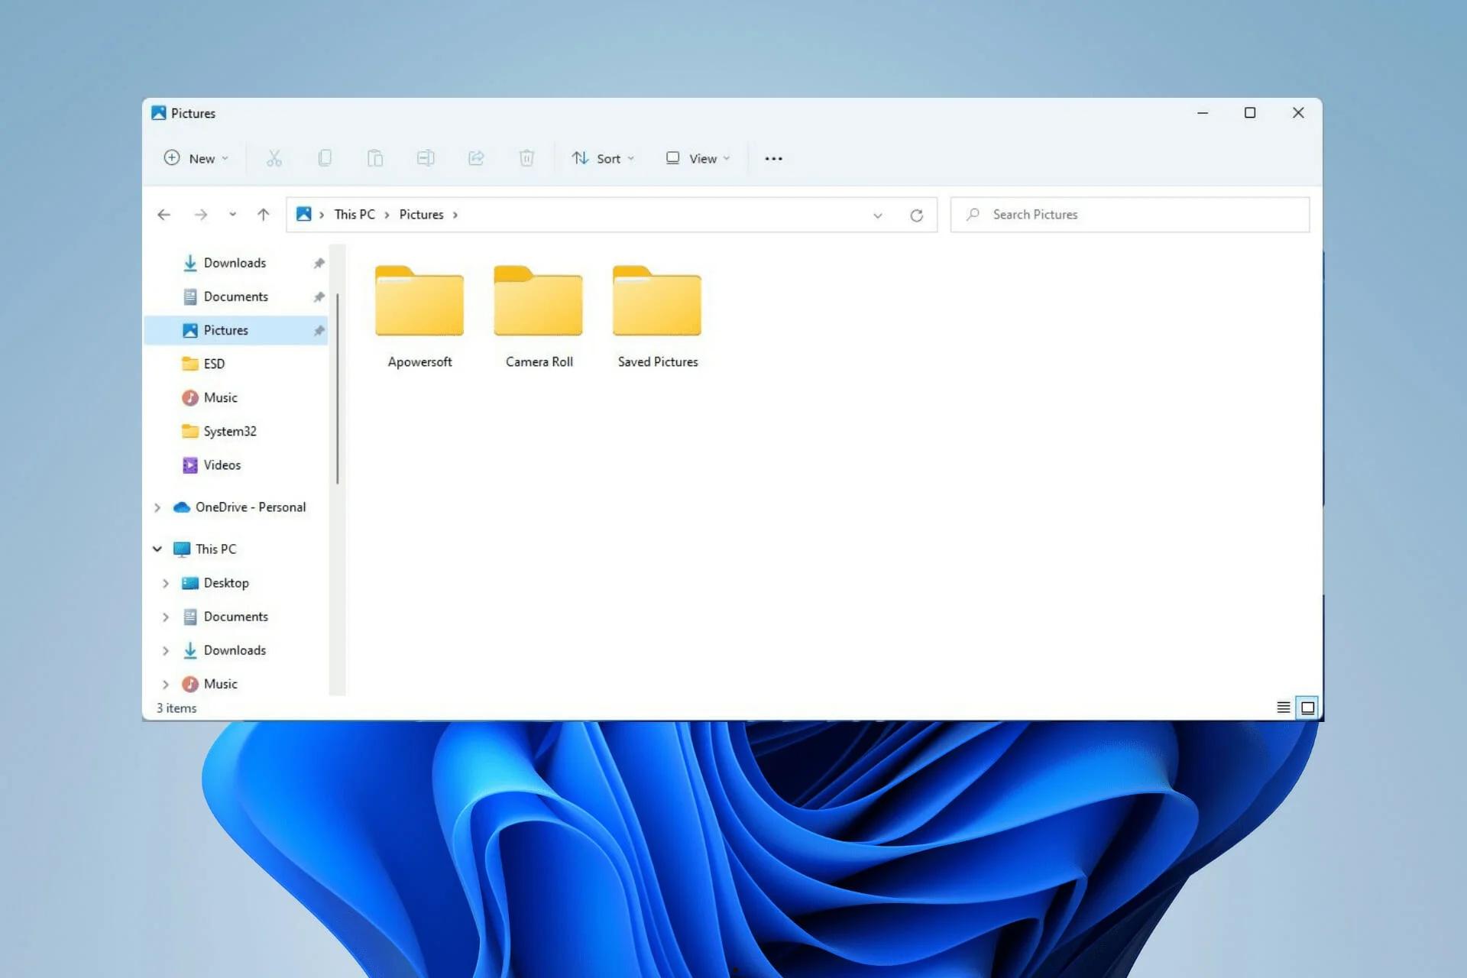The image size is (1467, 978).
Task: Open the Sort options
Action: point(604,158)
